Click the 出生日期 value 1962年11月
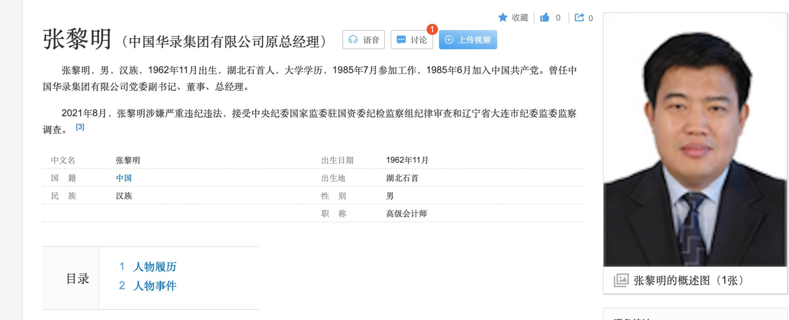Viewport: 789px width, 320px height. (x=407, y=160)
